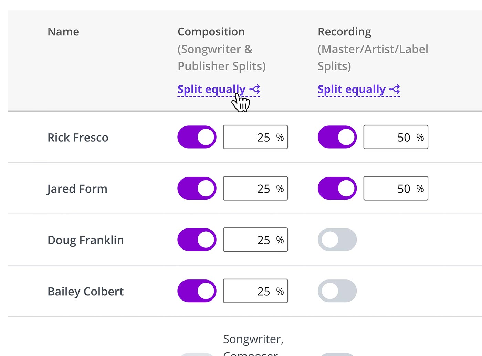
Task: Enable Bailey Colbert's recording toggle
Action: coord(337,291)
